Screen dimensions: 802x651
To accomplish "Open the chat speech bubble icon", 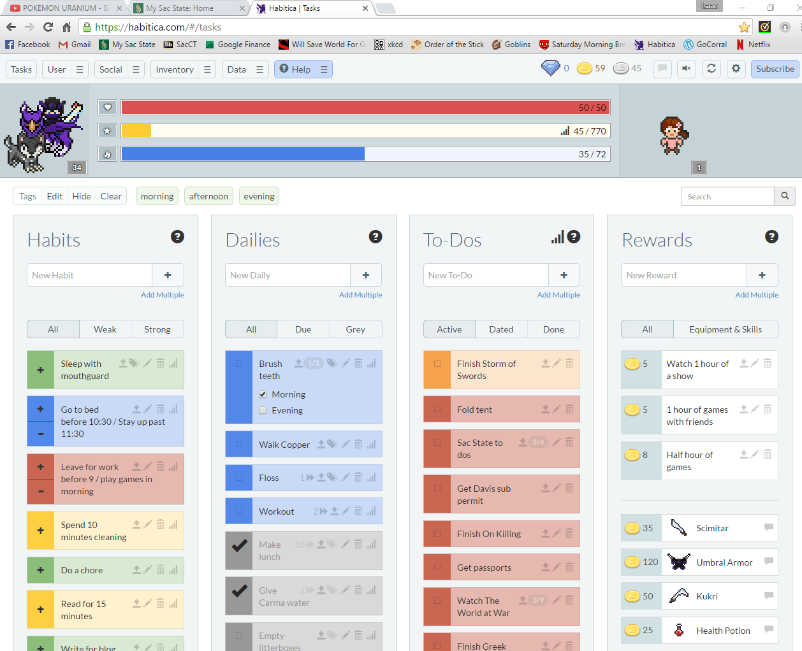I will pyautogui.click(x=662, y=69).
